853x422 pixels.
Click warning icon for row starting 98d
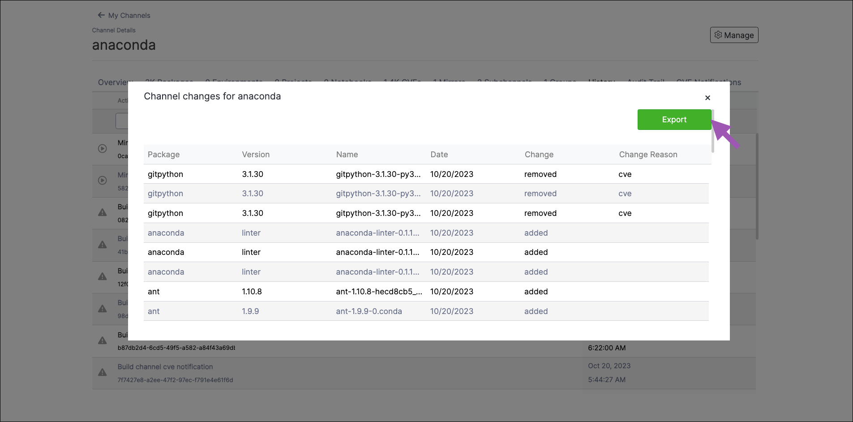[x=103, y=309]
